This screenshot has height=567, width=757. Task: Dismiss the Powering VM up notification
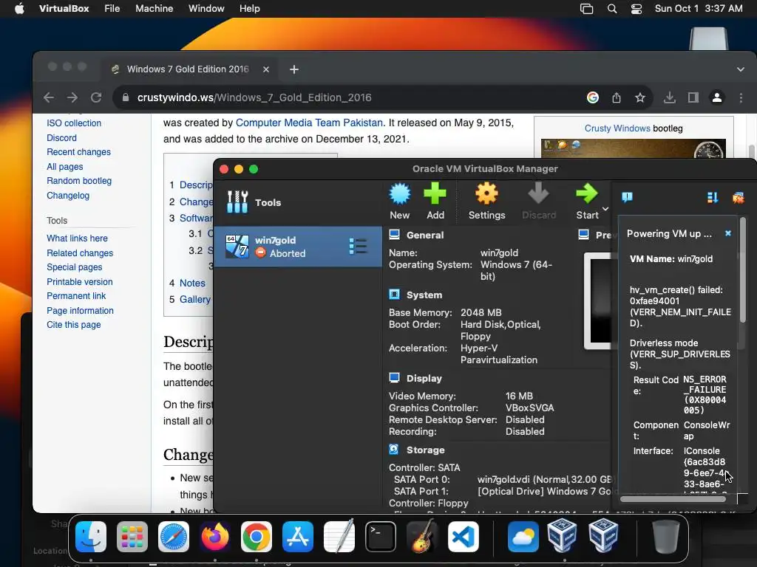click(x=728, y=233)
